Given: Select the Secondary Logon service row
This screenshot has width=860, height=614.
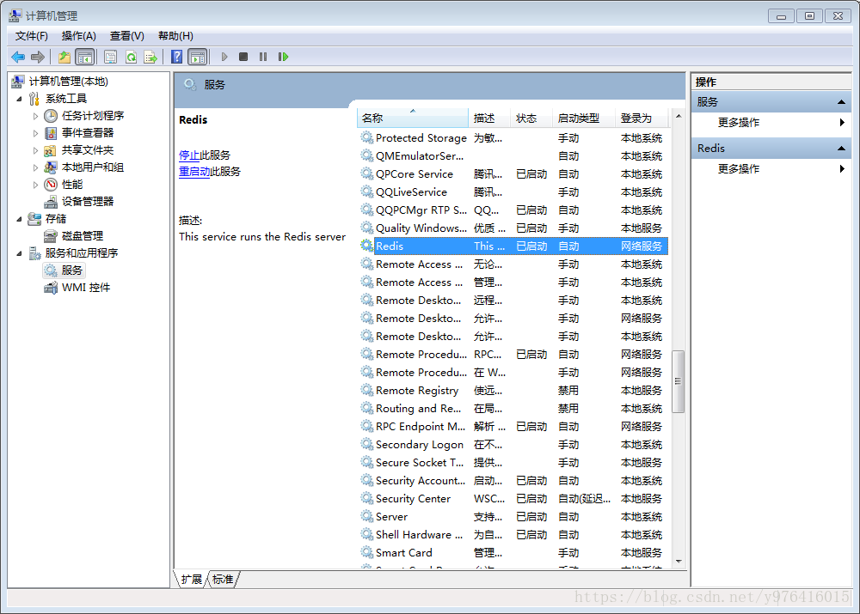Looking at the screenshot, I should tap(514, 445).
